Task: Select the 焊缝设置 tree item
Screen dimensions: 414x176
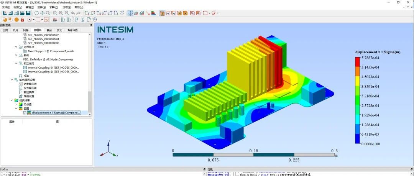Action: [29, 96]
